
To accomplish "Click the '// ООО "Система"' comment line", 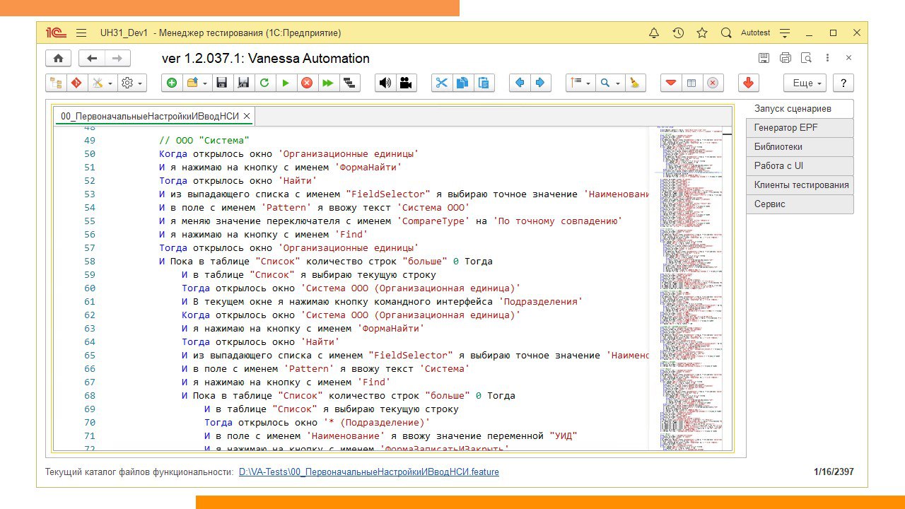I will tap(204, 141).
